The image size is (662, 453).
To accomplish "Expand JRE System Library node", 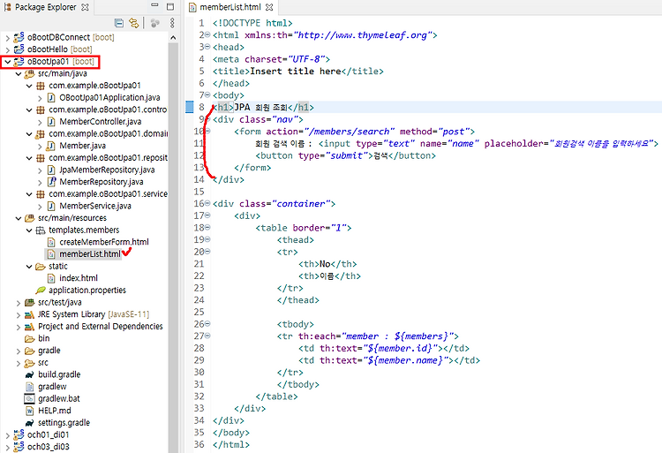I will 19,314.
